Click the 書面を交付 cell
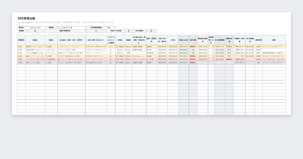This screenshot has width=303, height=159. (239, 50)
